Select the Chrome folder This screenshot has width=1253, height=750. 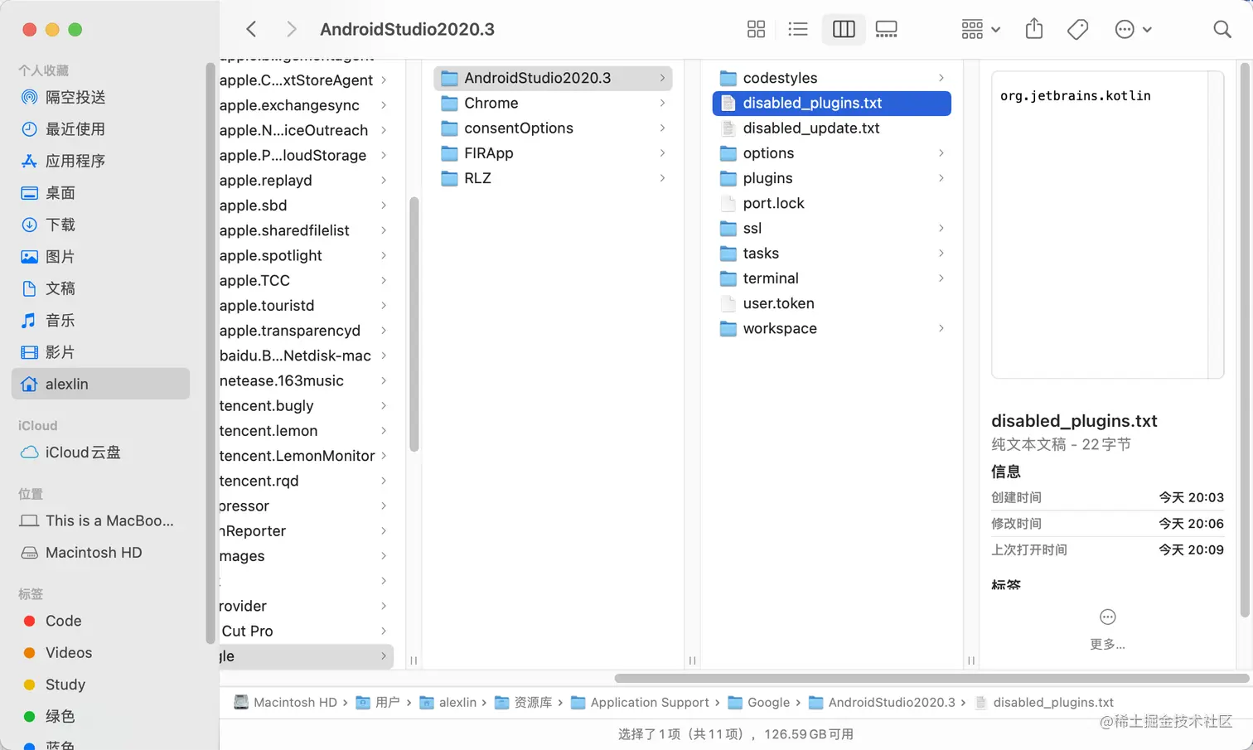(x=553, y=103)
